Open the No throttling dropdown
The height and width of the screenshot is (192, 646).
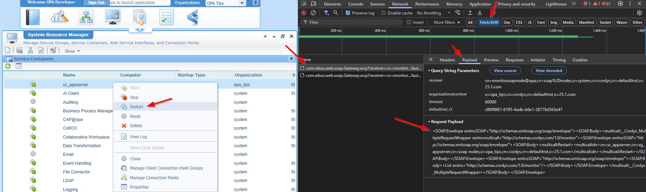(434, 13)
